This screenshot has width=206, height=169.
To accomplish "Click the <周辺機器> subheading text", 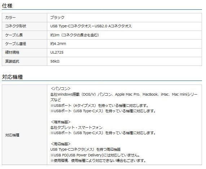I will click(61, 144).
